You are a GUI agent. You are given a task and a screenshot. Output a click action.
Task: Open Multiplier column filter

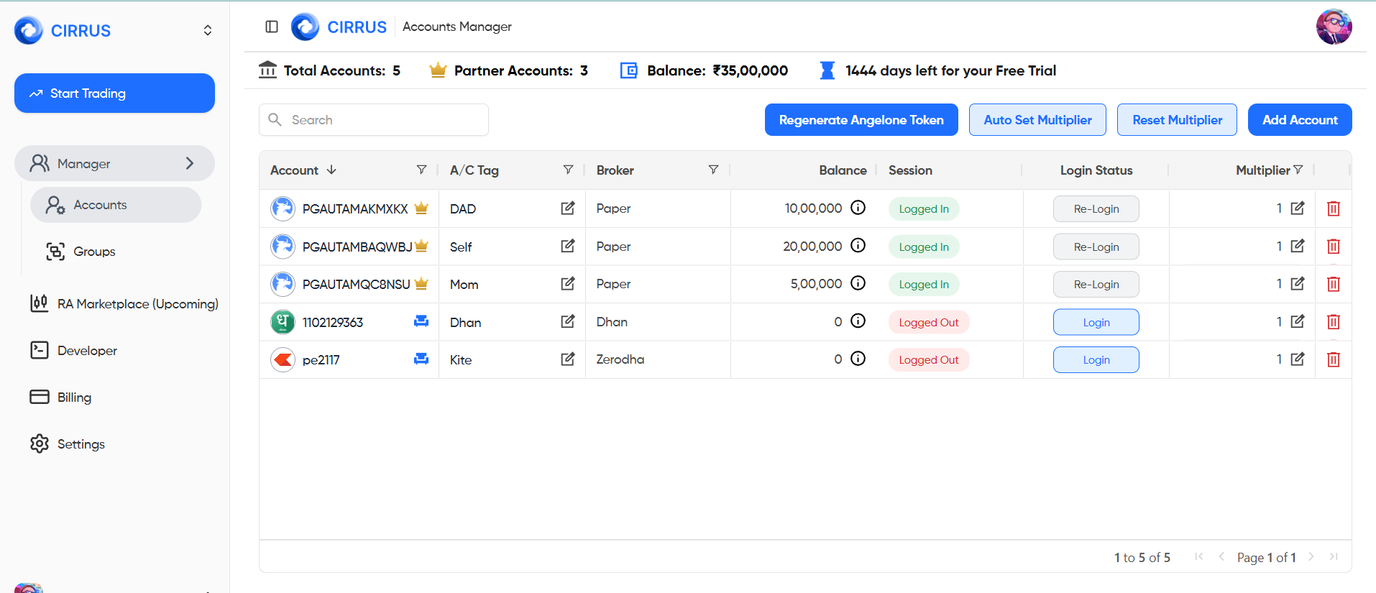(1298, 170)
